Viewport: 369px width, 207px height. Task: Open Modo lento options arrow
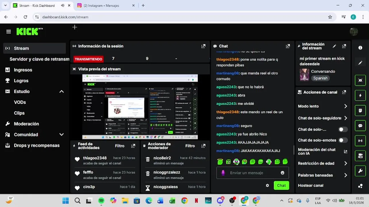point(345,106)
